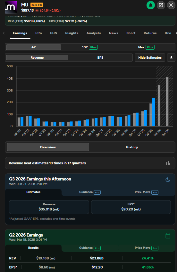Download chart data with download icon
Screen dimensions: 177x272
(x=171, y=58)
